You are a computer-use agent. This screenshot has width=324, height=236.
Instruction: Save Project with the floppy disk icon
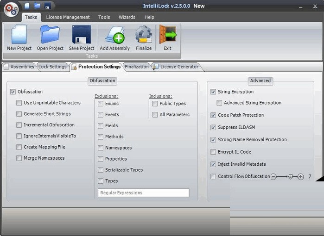coord(82,34)
